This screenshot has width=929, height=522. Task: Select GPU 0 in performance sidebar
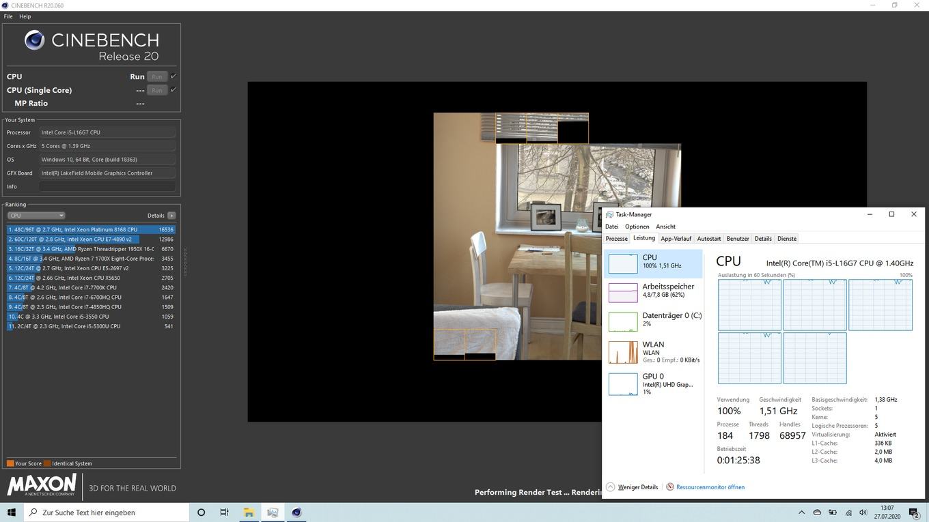pyautogui.click(x=654, y=383)
